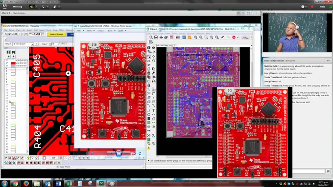
Task: Open the dropdown arrow beside EAGLE Stop icon
Action: click(x=238, y=37)
